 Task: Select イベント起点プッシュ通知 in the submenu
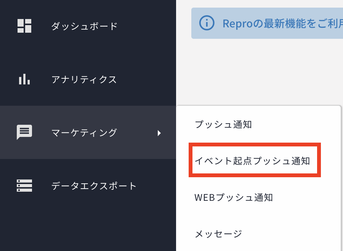(x=252, y=161)
